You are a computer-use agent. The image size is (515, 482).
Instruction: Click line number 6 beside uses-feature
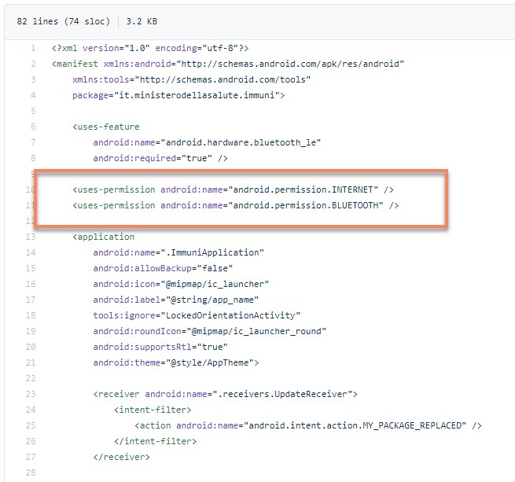[x=33, y=127]
